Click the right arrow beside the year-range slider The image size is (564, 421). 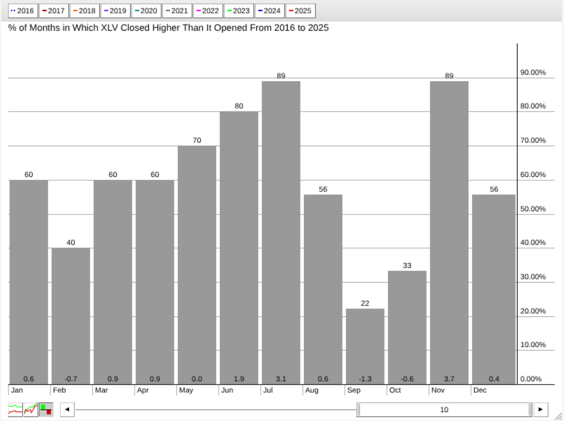[x=540, y=409]
